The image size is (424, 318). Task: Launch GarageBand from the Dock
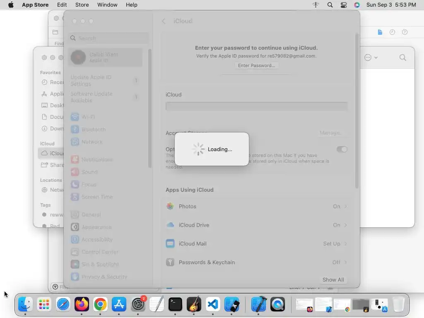[x=194, y=304]
